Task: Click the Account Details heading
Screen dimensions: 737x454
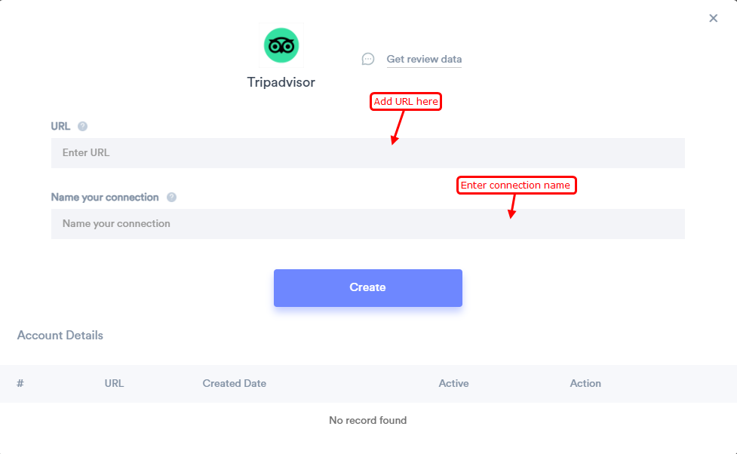Action: [x=60, y=335]
